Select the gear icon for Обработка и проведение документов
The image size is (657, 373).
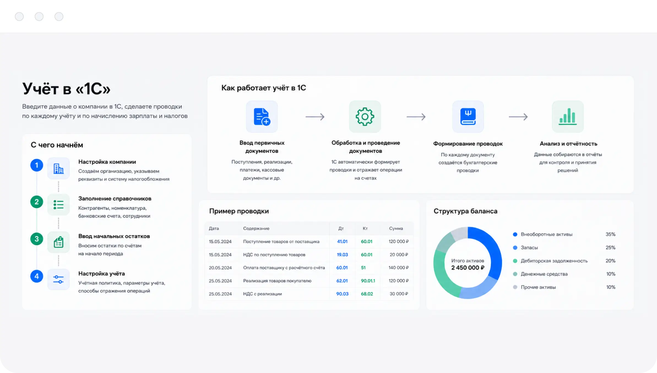pyautogui.click(x=365, y=117)
